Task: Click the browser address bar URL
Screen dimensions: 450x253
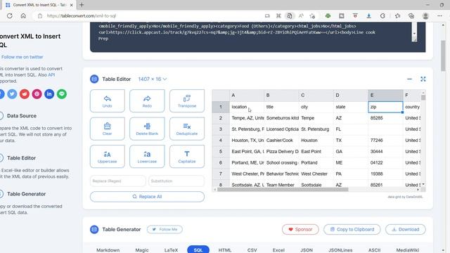Action: tap(82, 15)
